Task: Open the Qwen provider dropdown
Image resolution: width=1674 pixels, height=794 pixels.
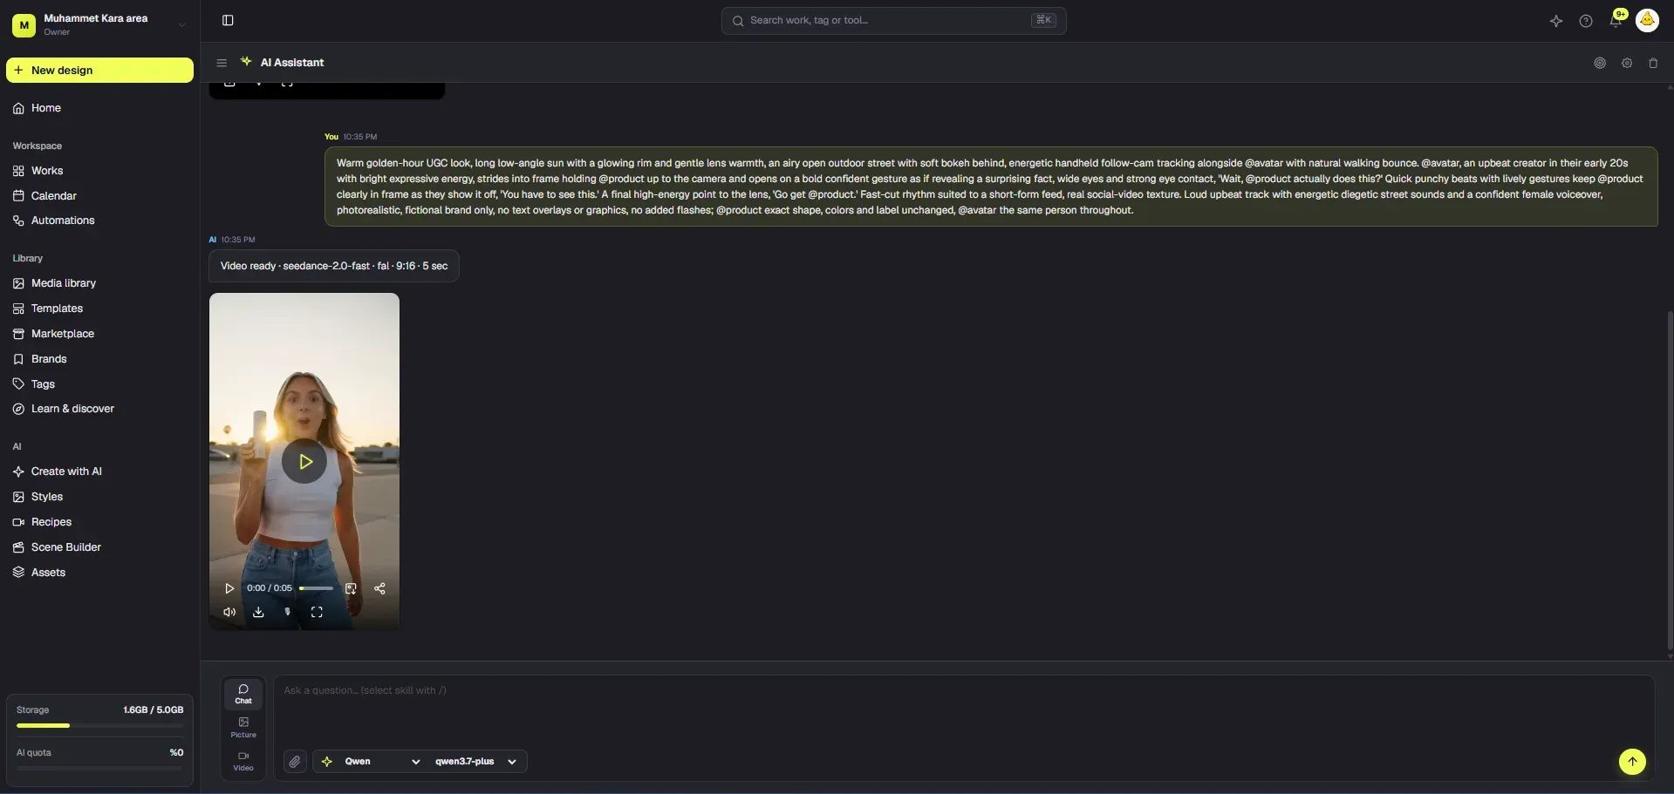Action: pos(371,762)
